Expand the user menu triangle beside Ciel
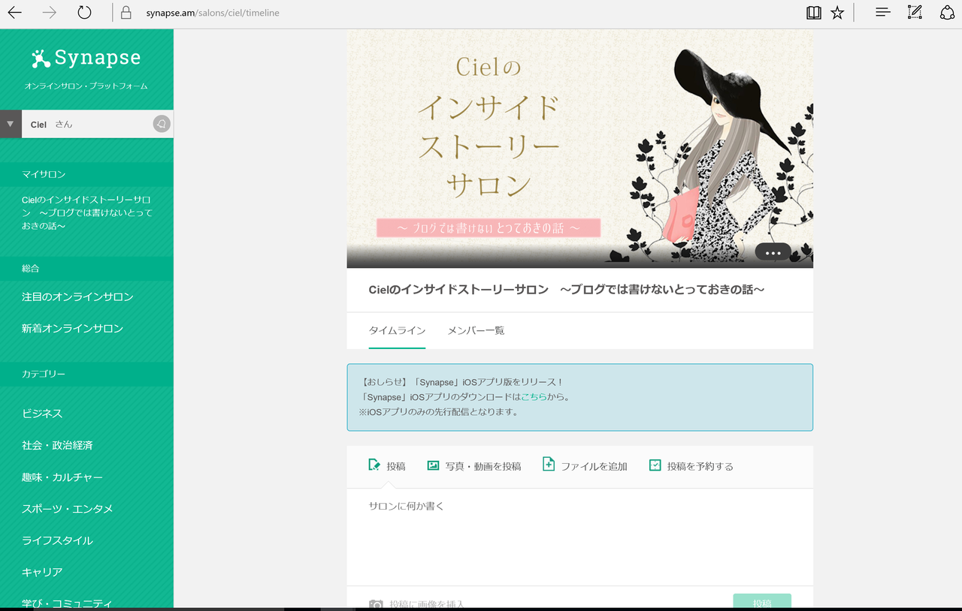This screenshot has width=962, height=611. [x=11, y=124]
